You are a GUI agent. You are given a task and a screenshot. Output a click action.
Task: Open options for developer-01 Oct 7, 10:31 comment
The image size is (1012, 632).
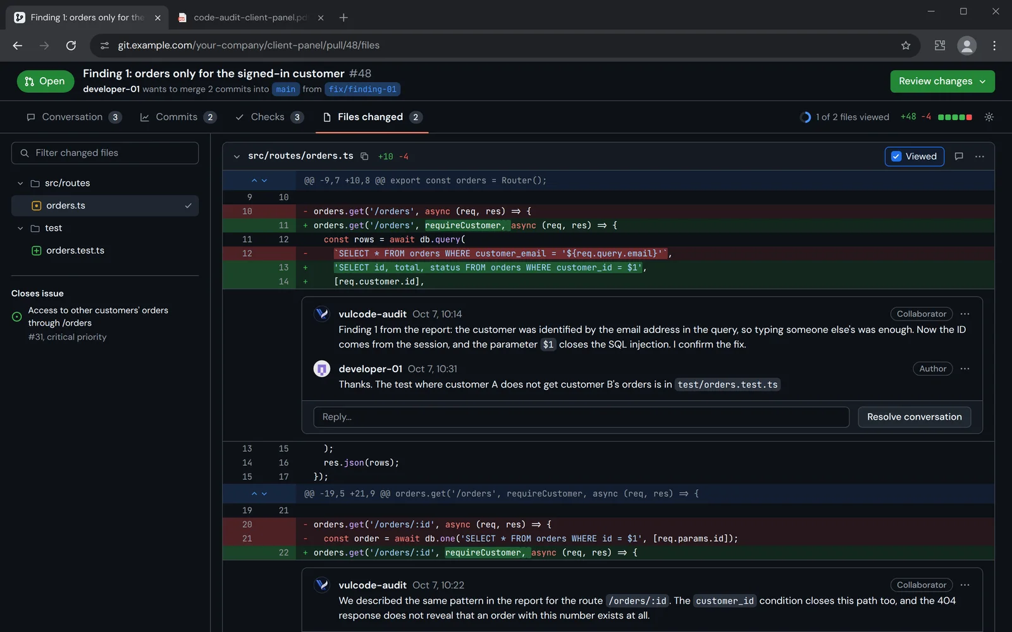point(965,369)
